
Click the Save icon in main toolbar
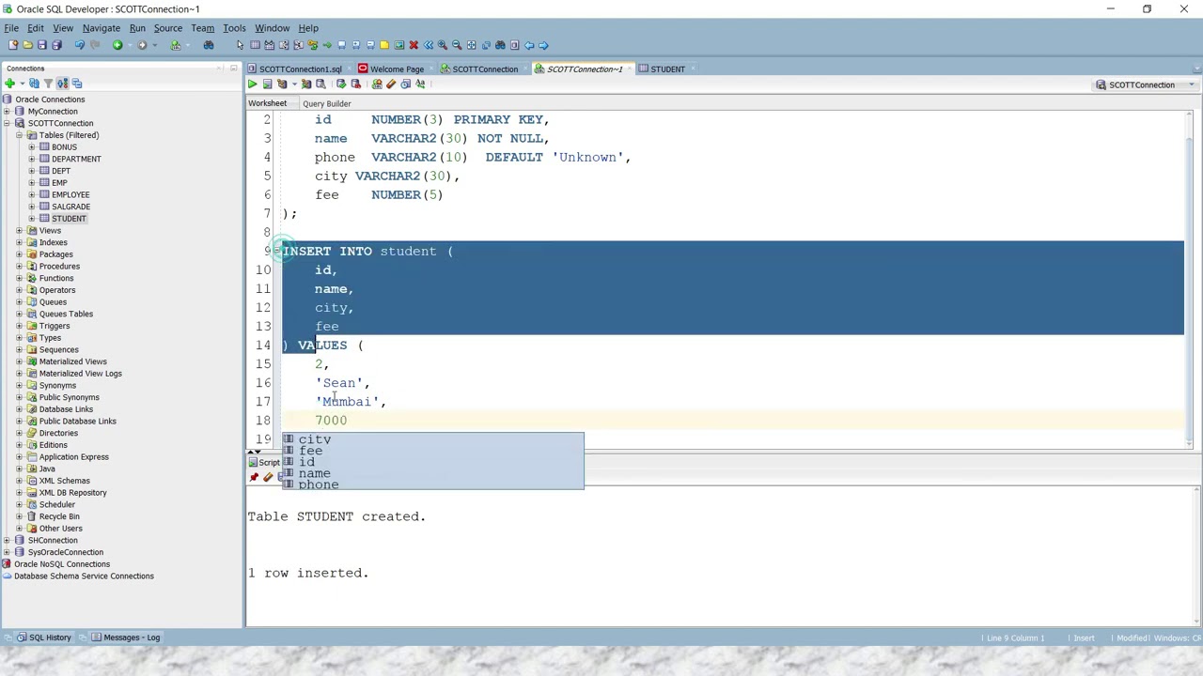click(x=42, y=45)
